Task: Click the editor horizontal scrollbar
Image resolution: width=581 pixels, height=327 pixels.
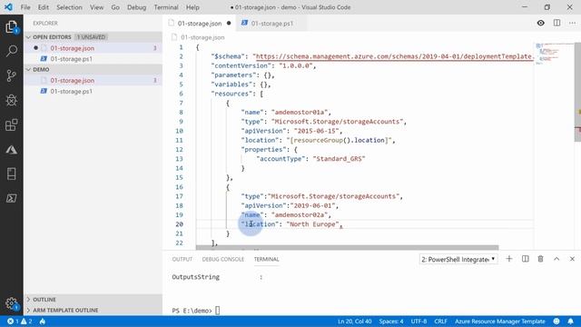Action: [x=347, y=247]
